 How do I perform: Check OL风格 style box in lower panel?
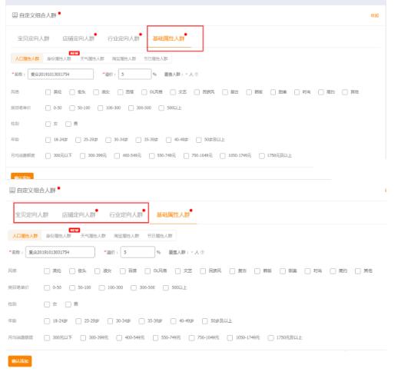coord(147,271)
